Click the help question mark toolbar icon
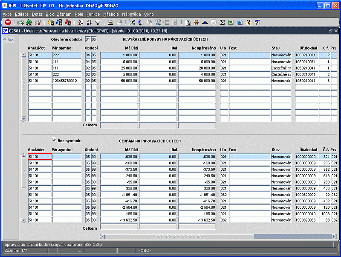 257,23
